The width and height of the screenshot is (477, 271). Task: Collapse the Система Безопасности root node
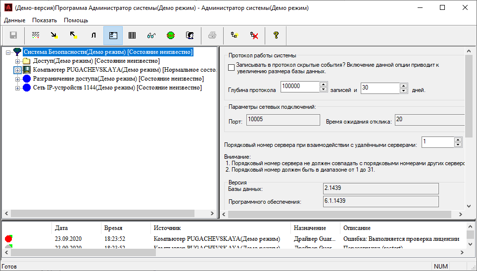click(x=8, y=52)
